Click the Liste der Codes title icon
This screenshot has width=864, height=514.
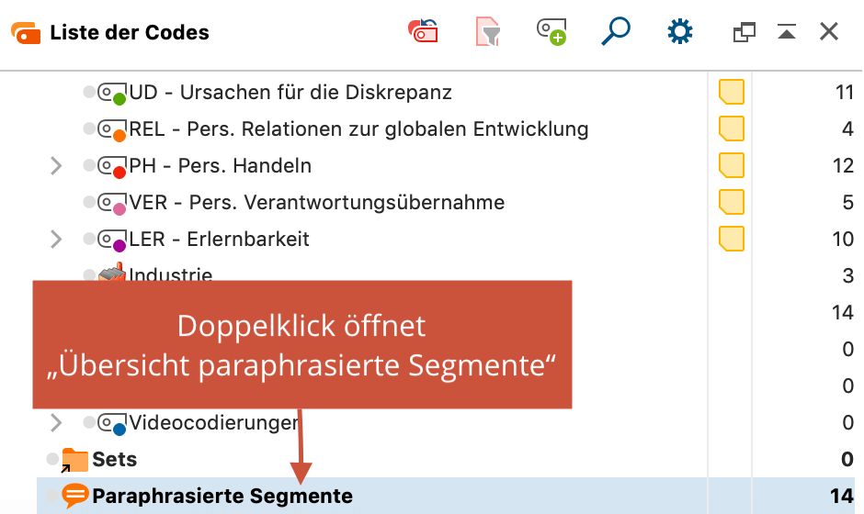[26, 32]
